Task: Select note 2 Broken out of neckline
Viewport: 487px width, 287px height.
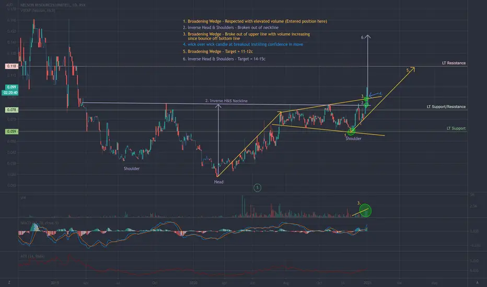Action: (230, 28)
